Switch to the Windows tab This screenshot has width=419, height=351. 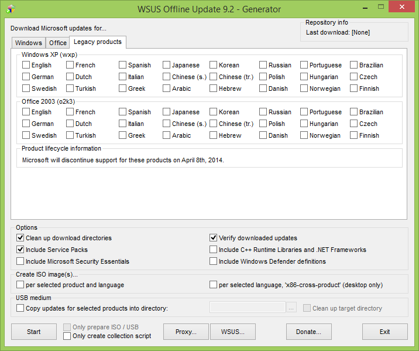(x=28, y=43)
